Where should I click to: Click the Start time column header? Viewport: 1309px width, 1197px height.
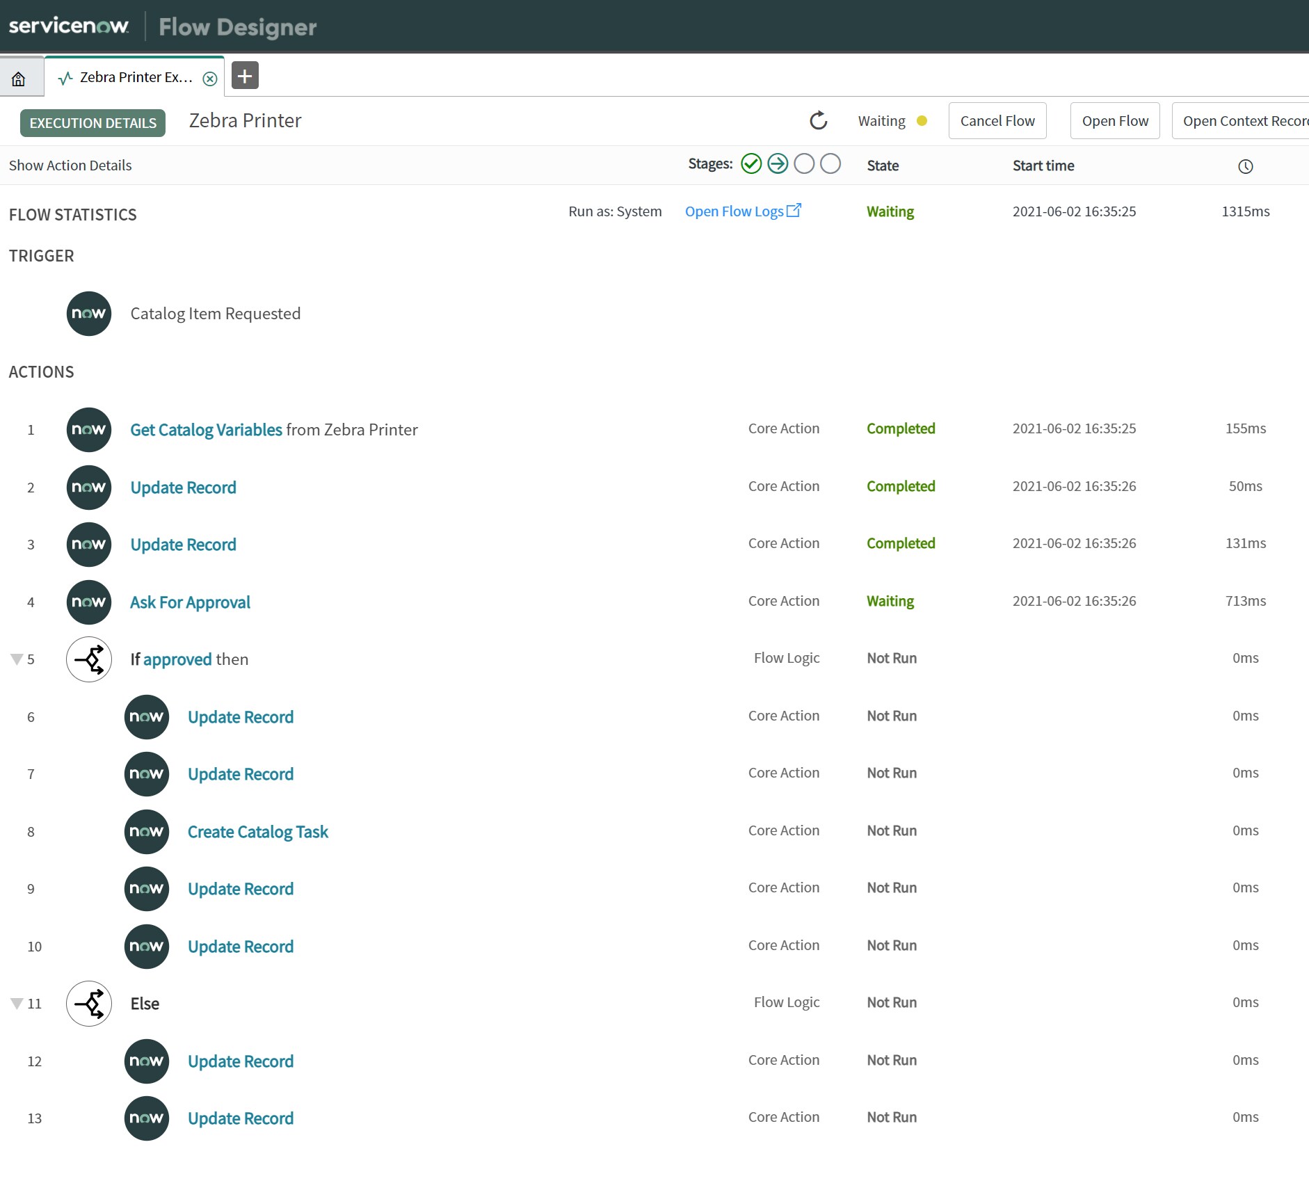(1043, 166)
